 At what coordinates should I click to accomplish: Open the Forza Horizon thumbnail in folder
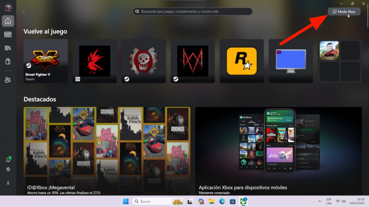tap(329, 50)
